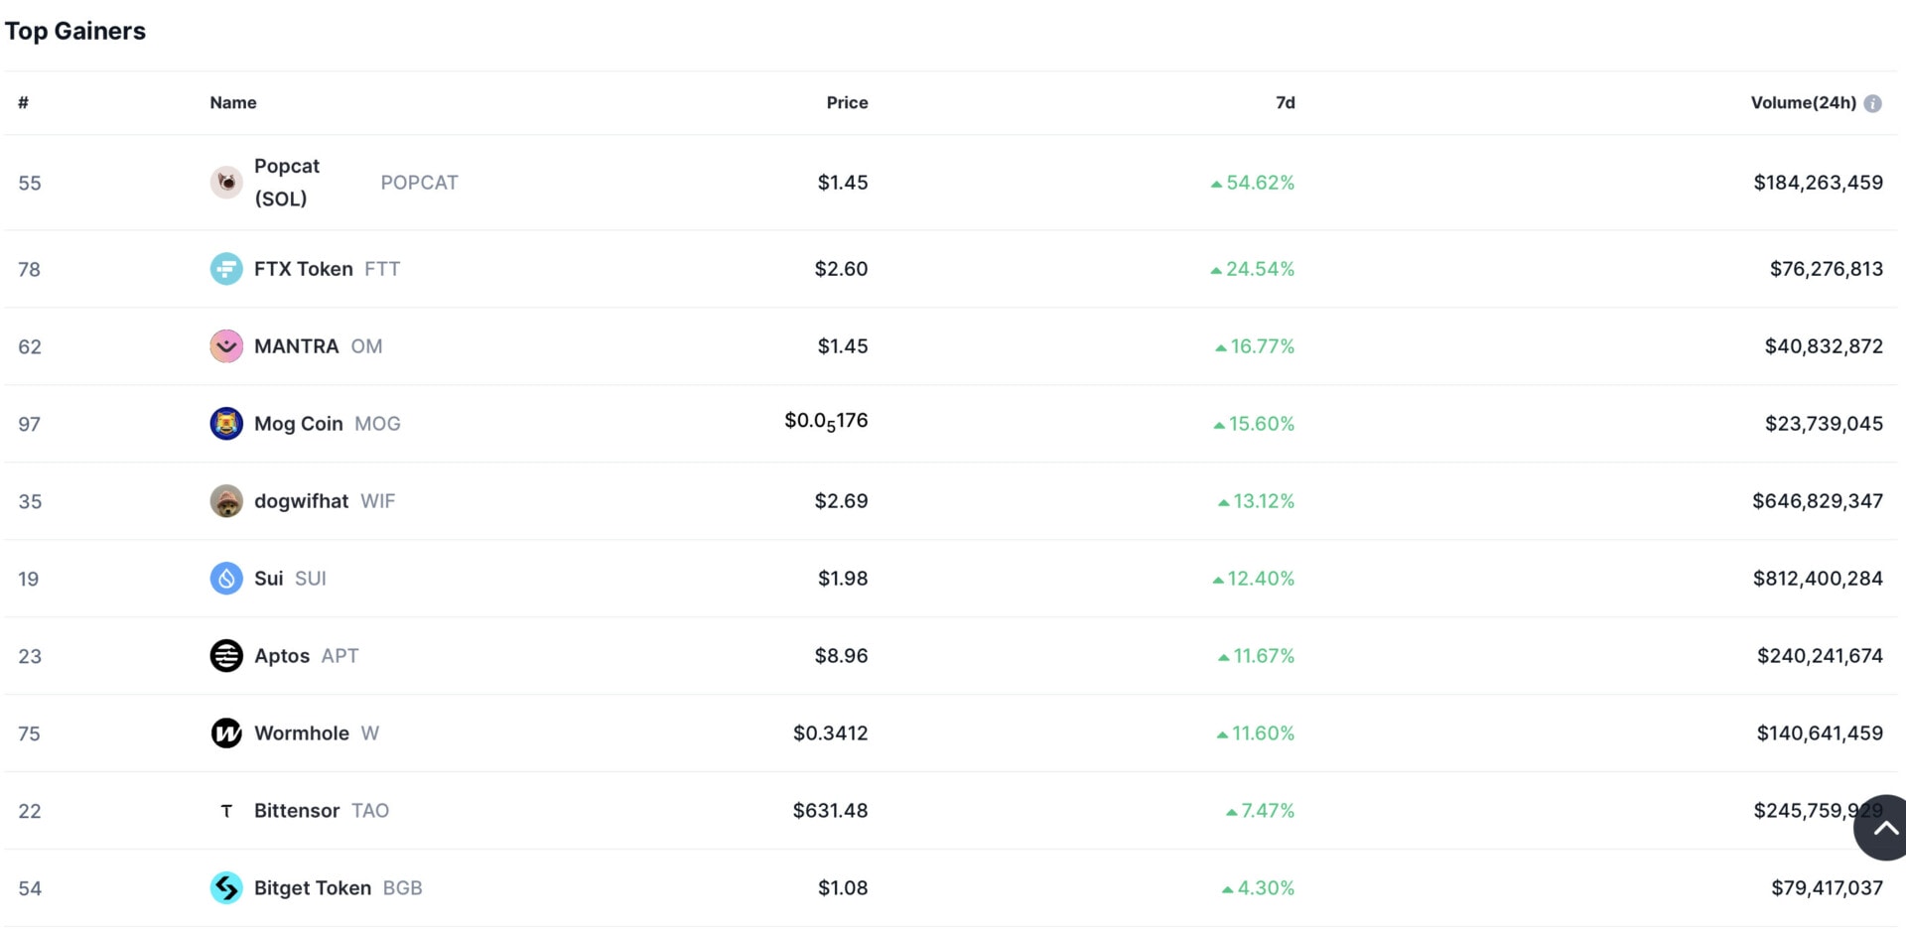Open the dogwifhat WIF coin page

[x=301, y=500]
